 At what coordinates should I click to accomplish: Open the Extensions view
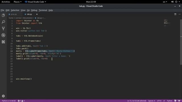[x=3, y=42]
